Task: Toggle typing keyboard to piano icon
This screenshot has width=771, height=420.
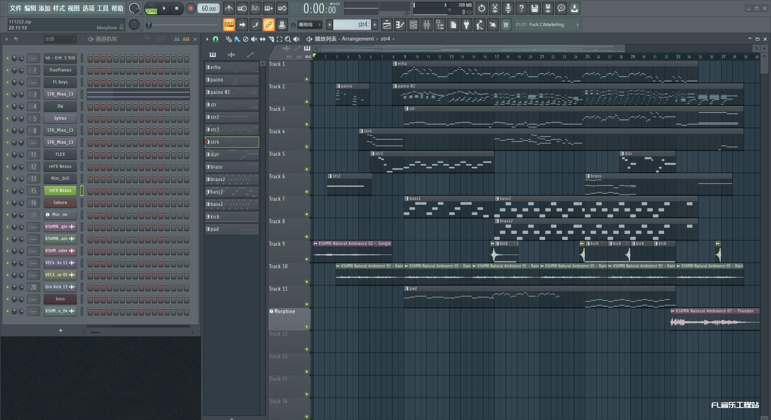Action: coord(229,25)
